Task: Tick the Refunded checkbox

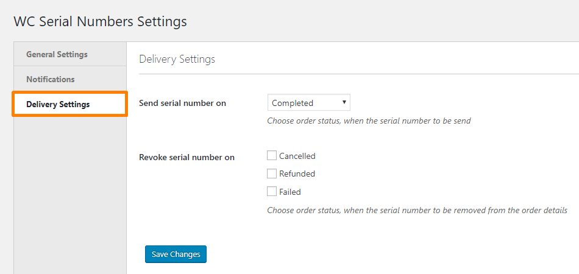Action: (x=272, y=174)
